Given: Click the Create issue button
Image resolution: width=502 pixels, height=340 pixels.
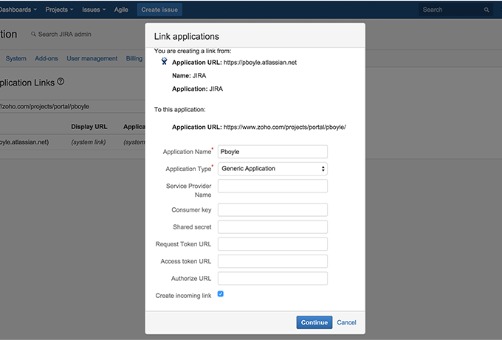Looking at the screenshot, I should coord(160,10).
